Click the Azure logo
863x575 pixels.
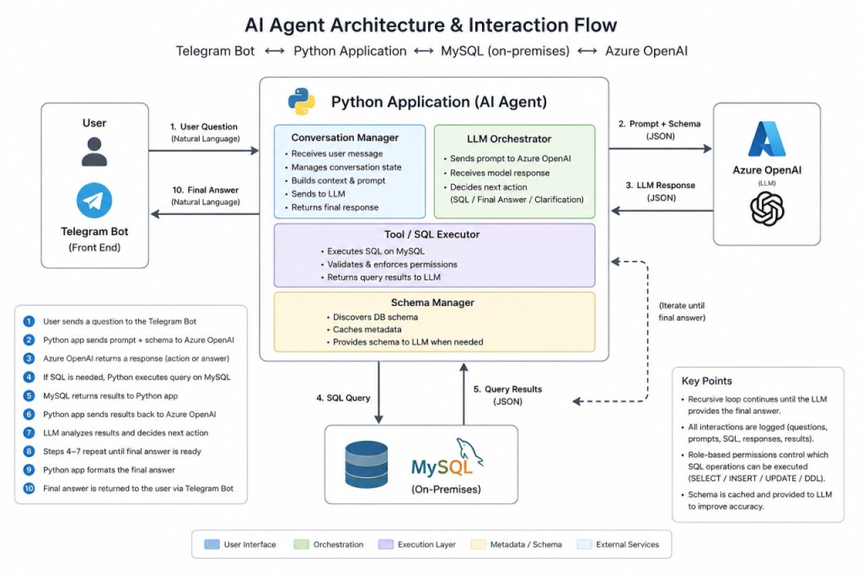coord(767,139)
